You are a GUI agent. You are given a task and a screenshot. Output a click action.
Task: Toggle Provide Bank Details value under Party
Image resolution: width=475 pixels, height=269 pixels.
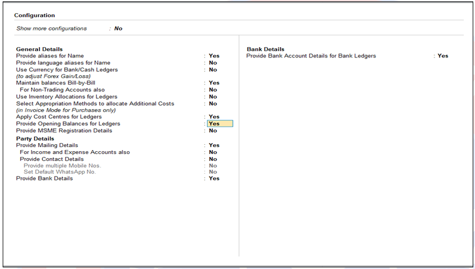point(213,179)
